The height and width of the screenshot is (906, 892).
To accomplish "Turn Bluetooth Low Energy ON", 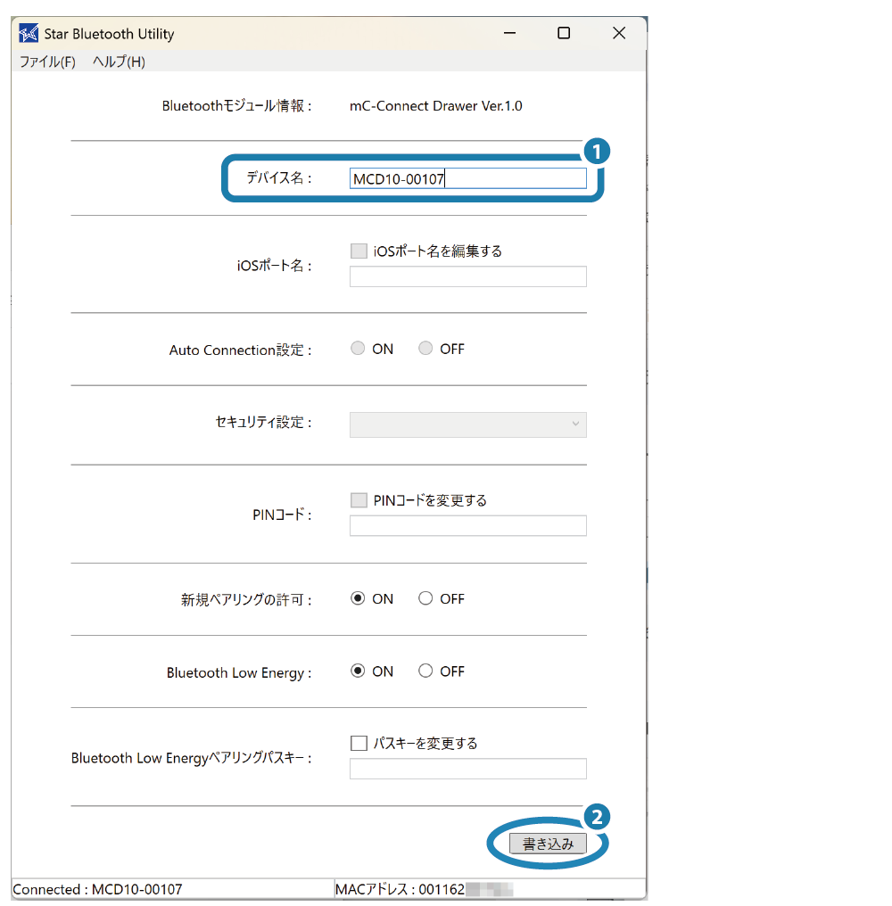I will pos(359,671).
